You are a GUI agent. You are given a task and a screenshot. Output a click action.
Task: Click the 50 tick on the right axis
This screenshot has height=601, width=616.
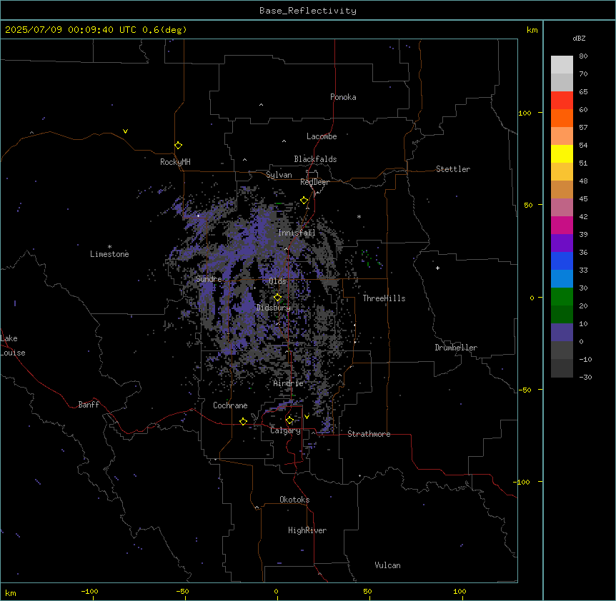point(528,205)
